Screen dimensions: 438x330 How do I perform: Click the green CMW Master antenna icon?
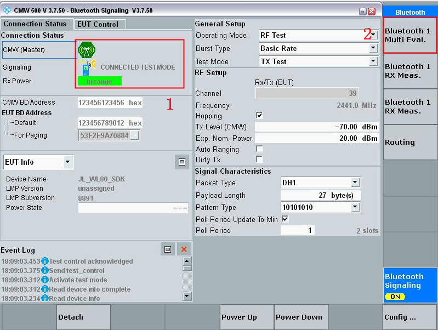pyautogui.click(x=87, y=50)
